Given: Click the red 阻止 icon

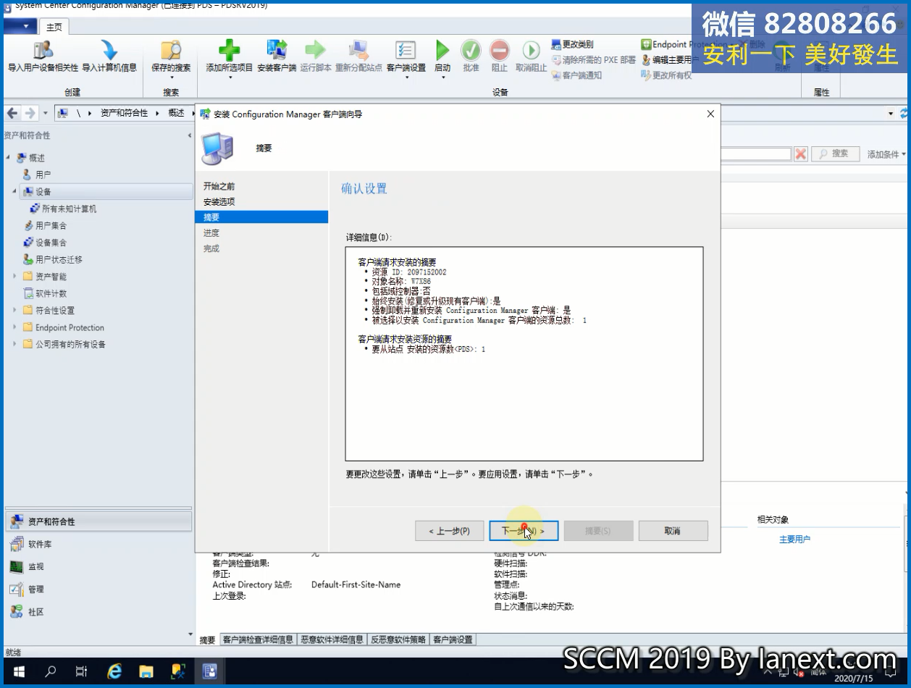Looking at the screenshot, I should (500, 50).
